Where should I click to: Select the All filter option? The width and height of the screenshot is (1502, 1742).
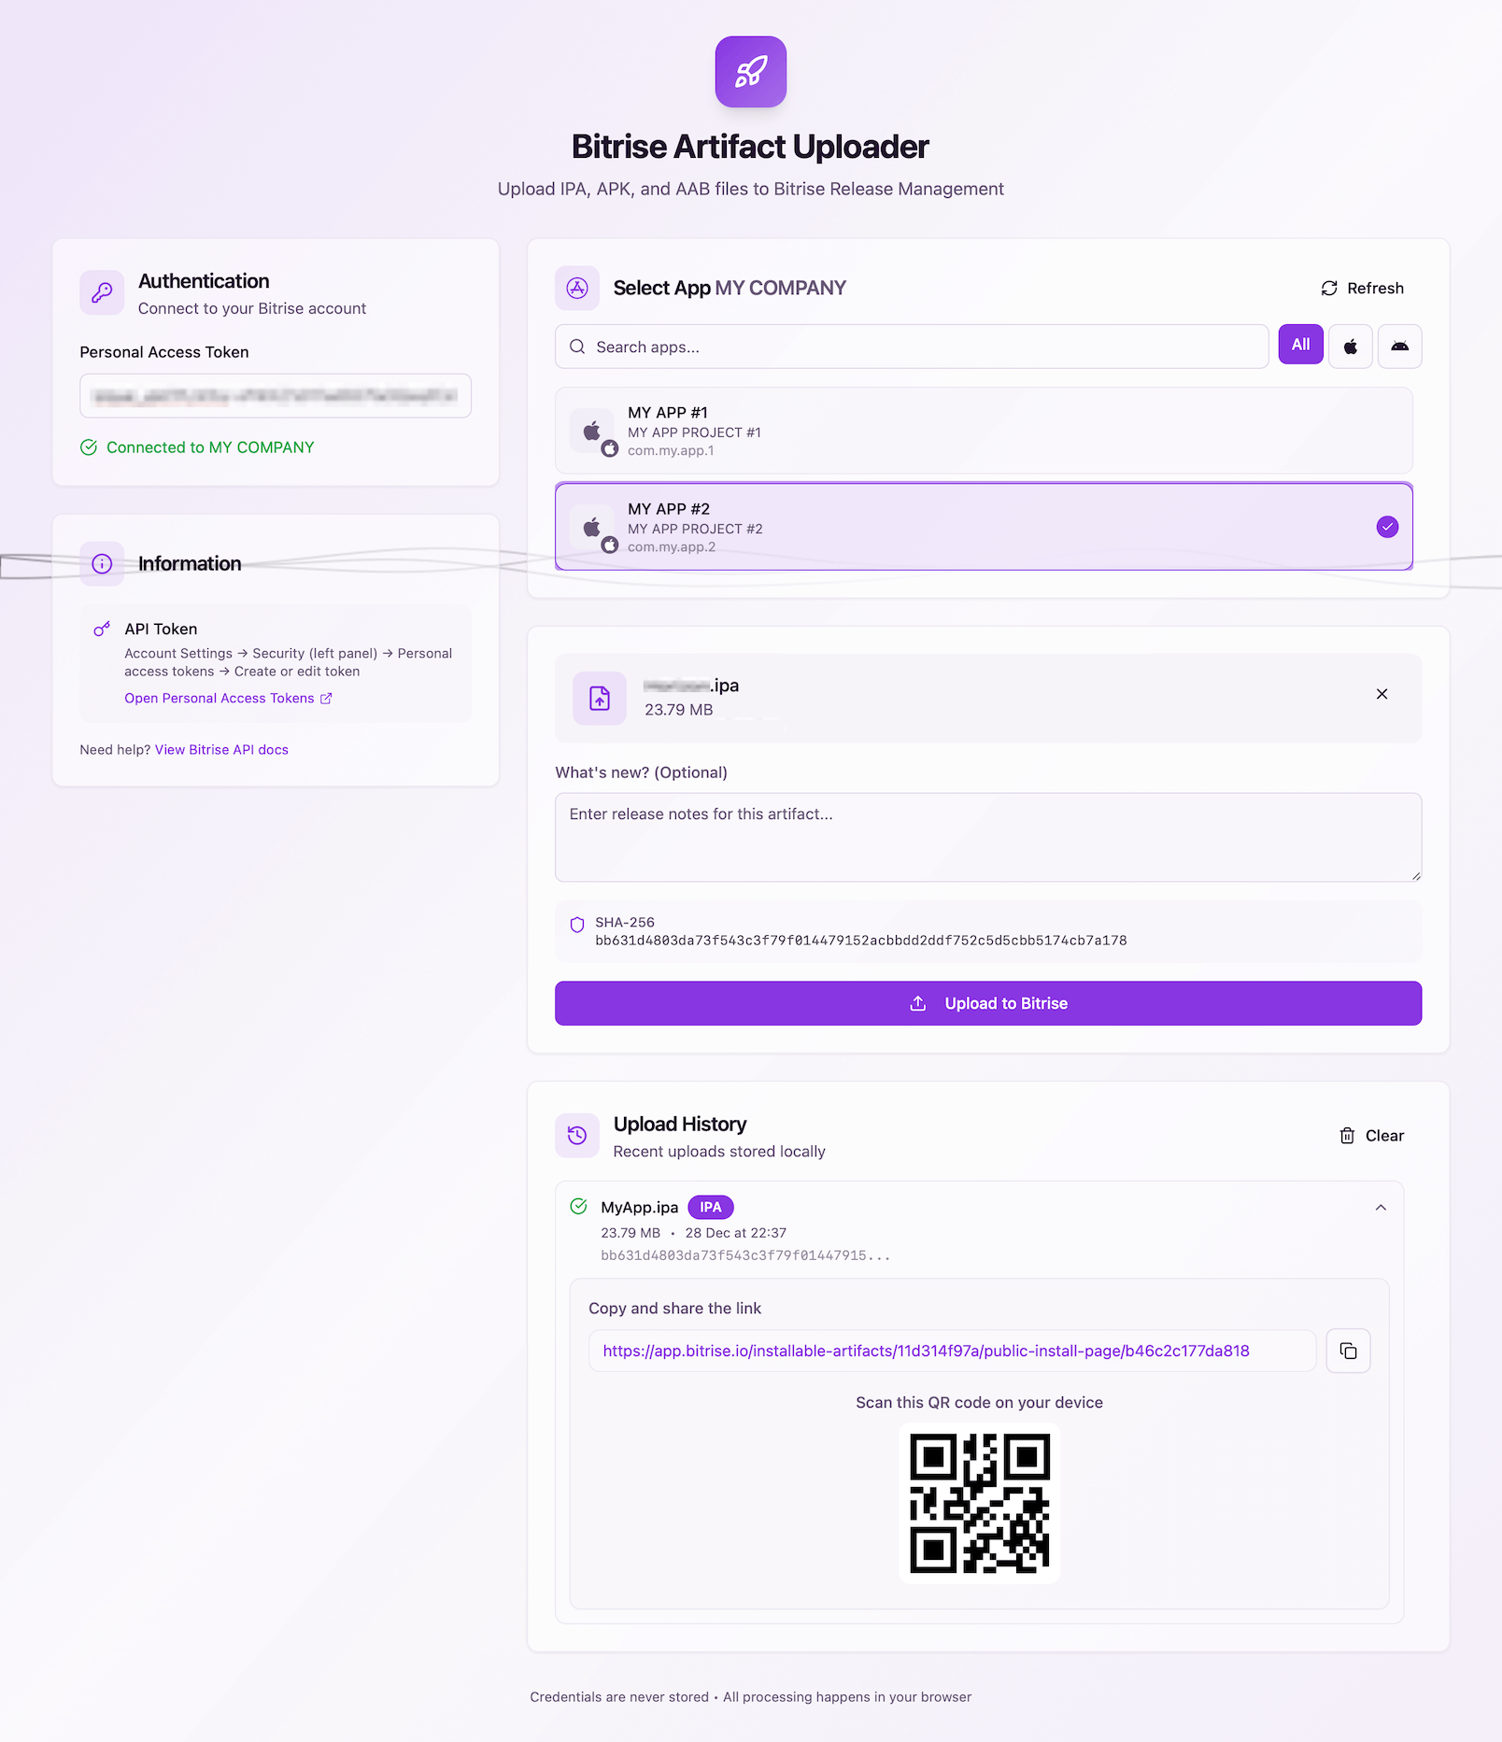[1299, 345]
